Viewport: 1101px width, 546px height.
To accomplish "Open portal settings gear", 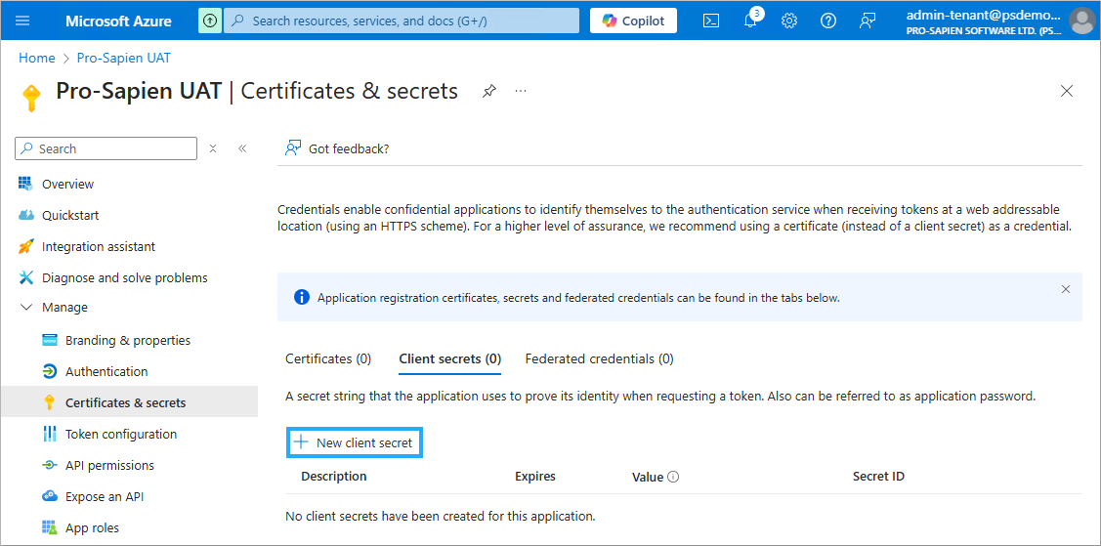I will [789, 21].
